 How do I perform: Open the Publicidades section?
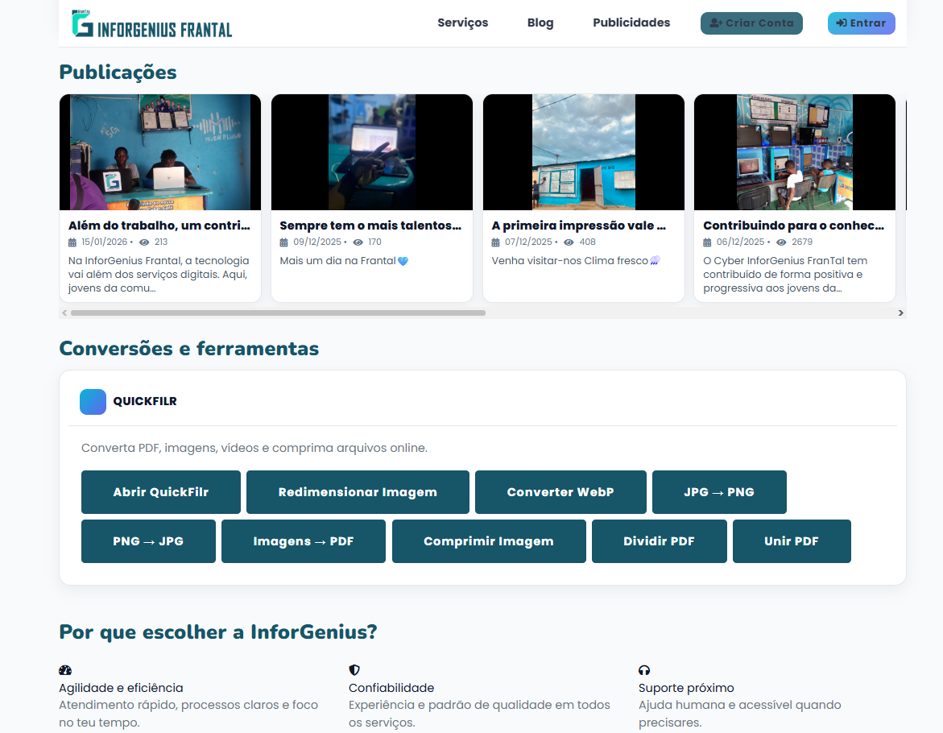pyautogui.click(x=631, y=23)
